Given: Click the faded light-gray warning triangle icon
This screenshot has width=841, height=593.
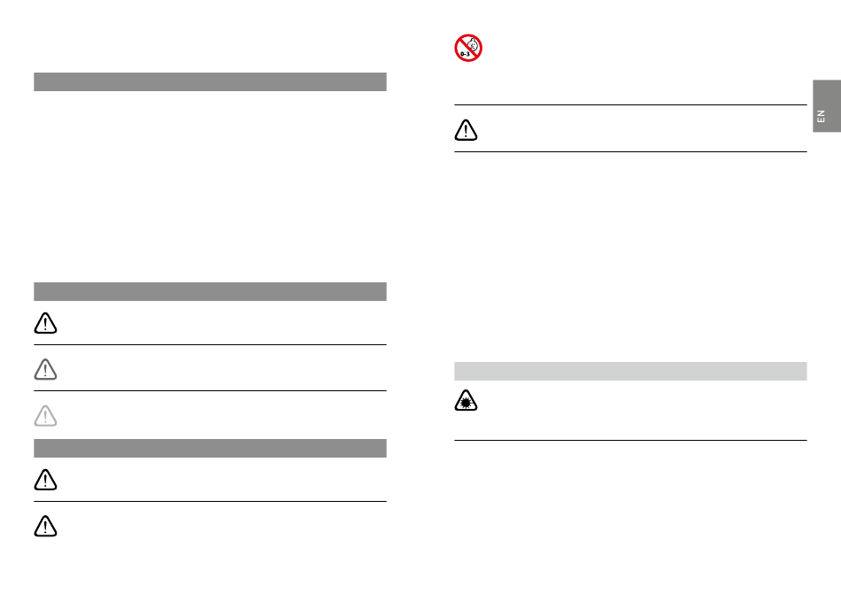Looking at the screenshot, I should pos(45,415).
